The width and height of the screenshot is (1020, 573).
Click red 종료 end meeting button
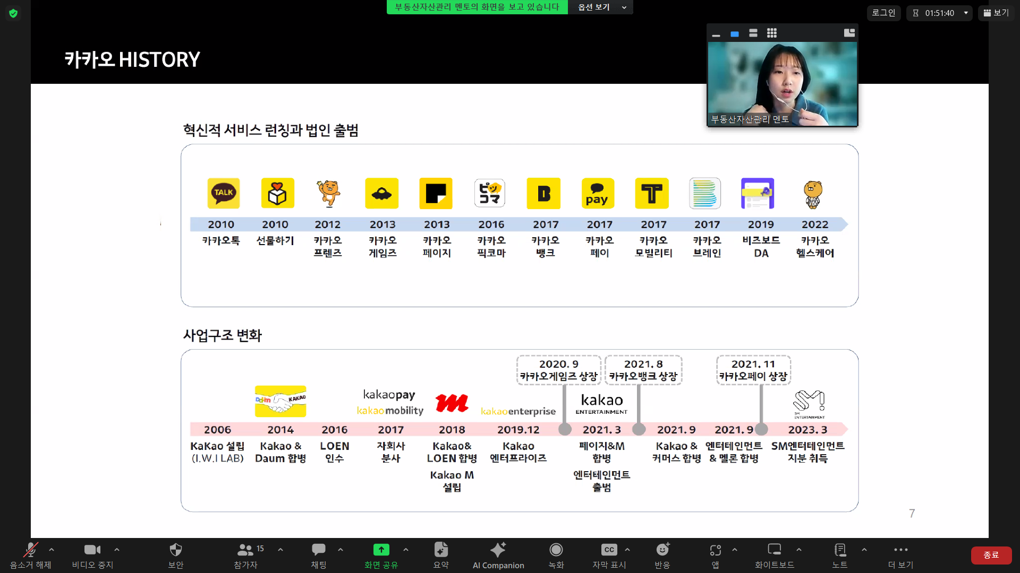(x=991, y=555)
